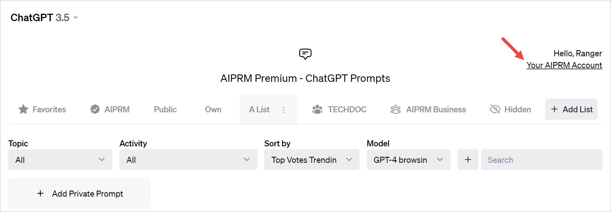Image resolution: width=611 pixels, height=212 pixels.
Task: Select the A List tab
Action: point(259,109)
